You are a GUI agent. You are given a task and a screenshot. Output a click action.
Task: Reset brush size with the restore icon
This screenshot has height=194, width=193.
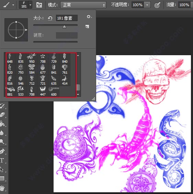[x=50, y=18]
